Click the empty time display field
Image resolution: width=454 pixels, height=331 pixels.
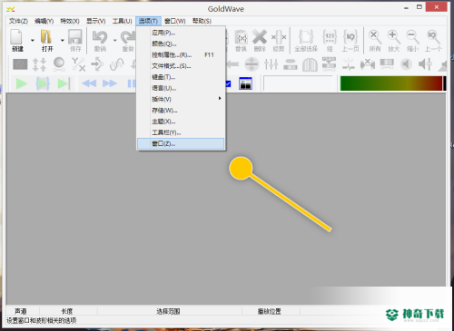[x=298, y=83]
